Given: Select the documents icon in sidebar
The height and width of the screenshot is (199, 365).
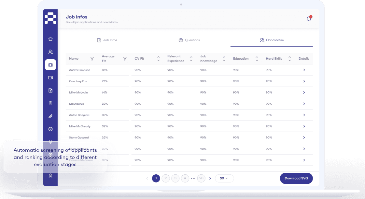Looking at the screenshot, I should coord(50,90).
